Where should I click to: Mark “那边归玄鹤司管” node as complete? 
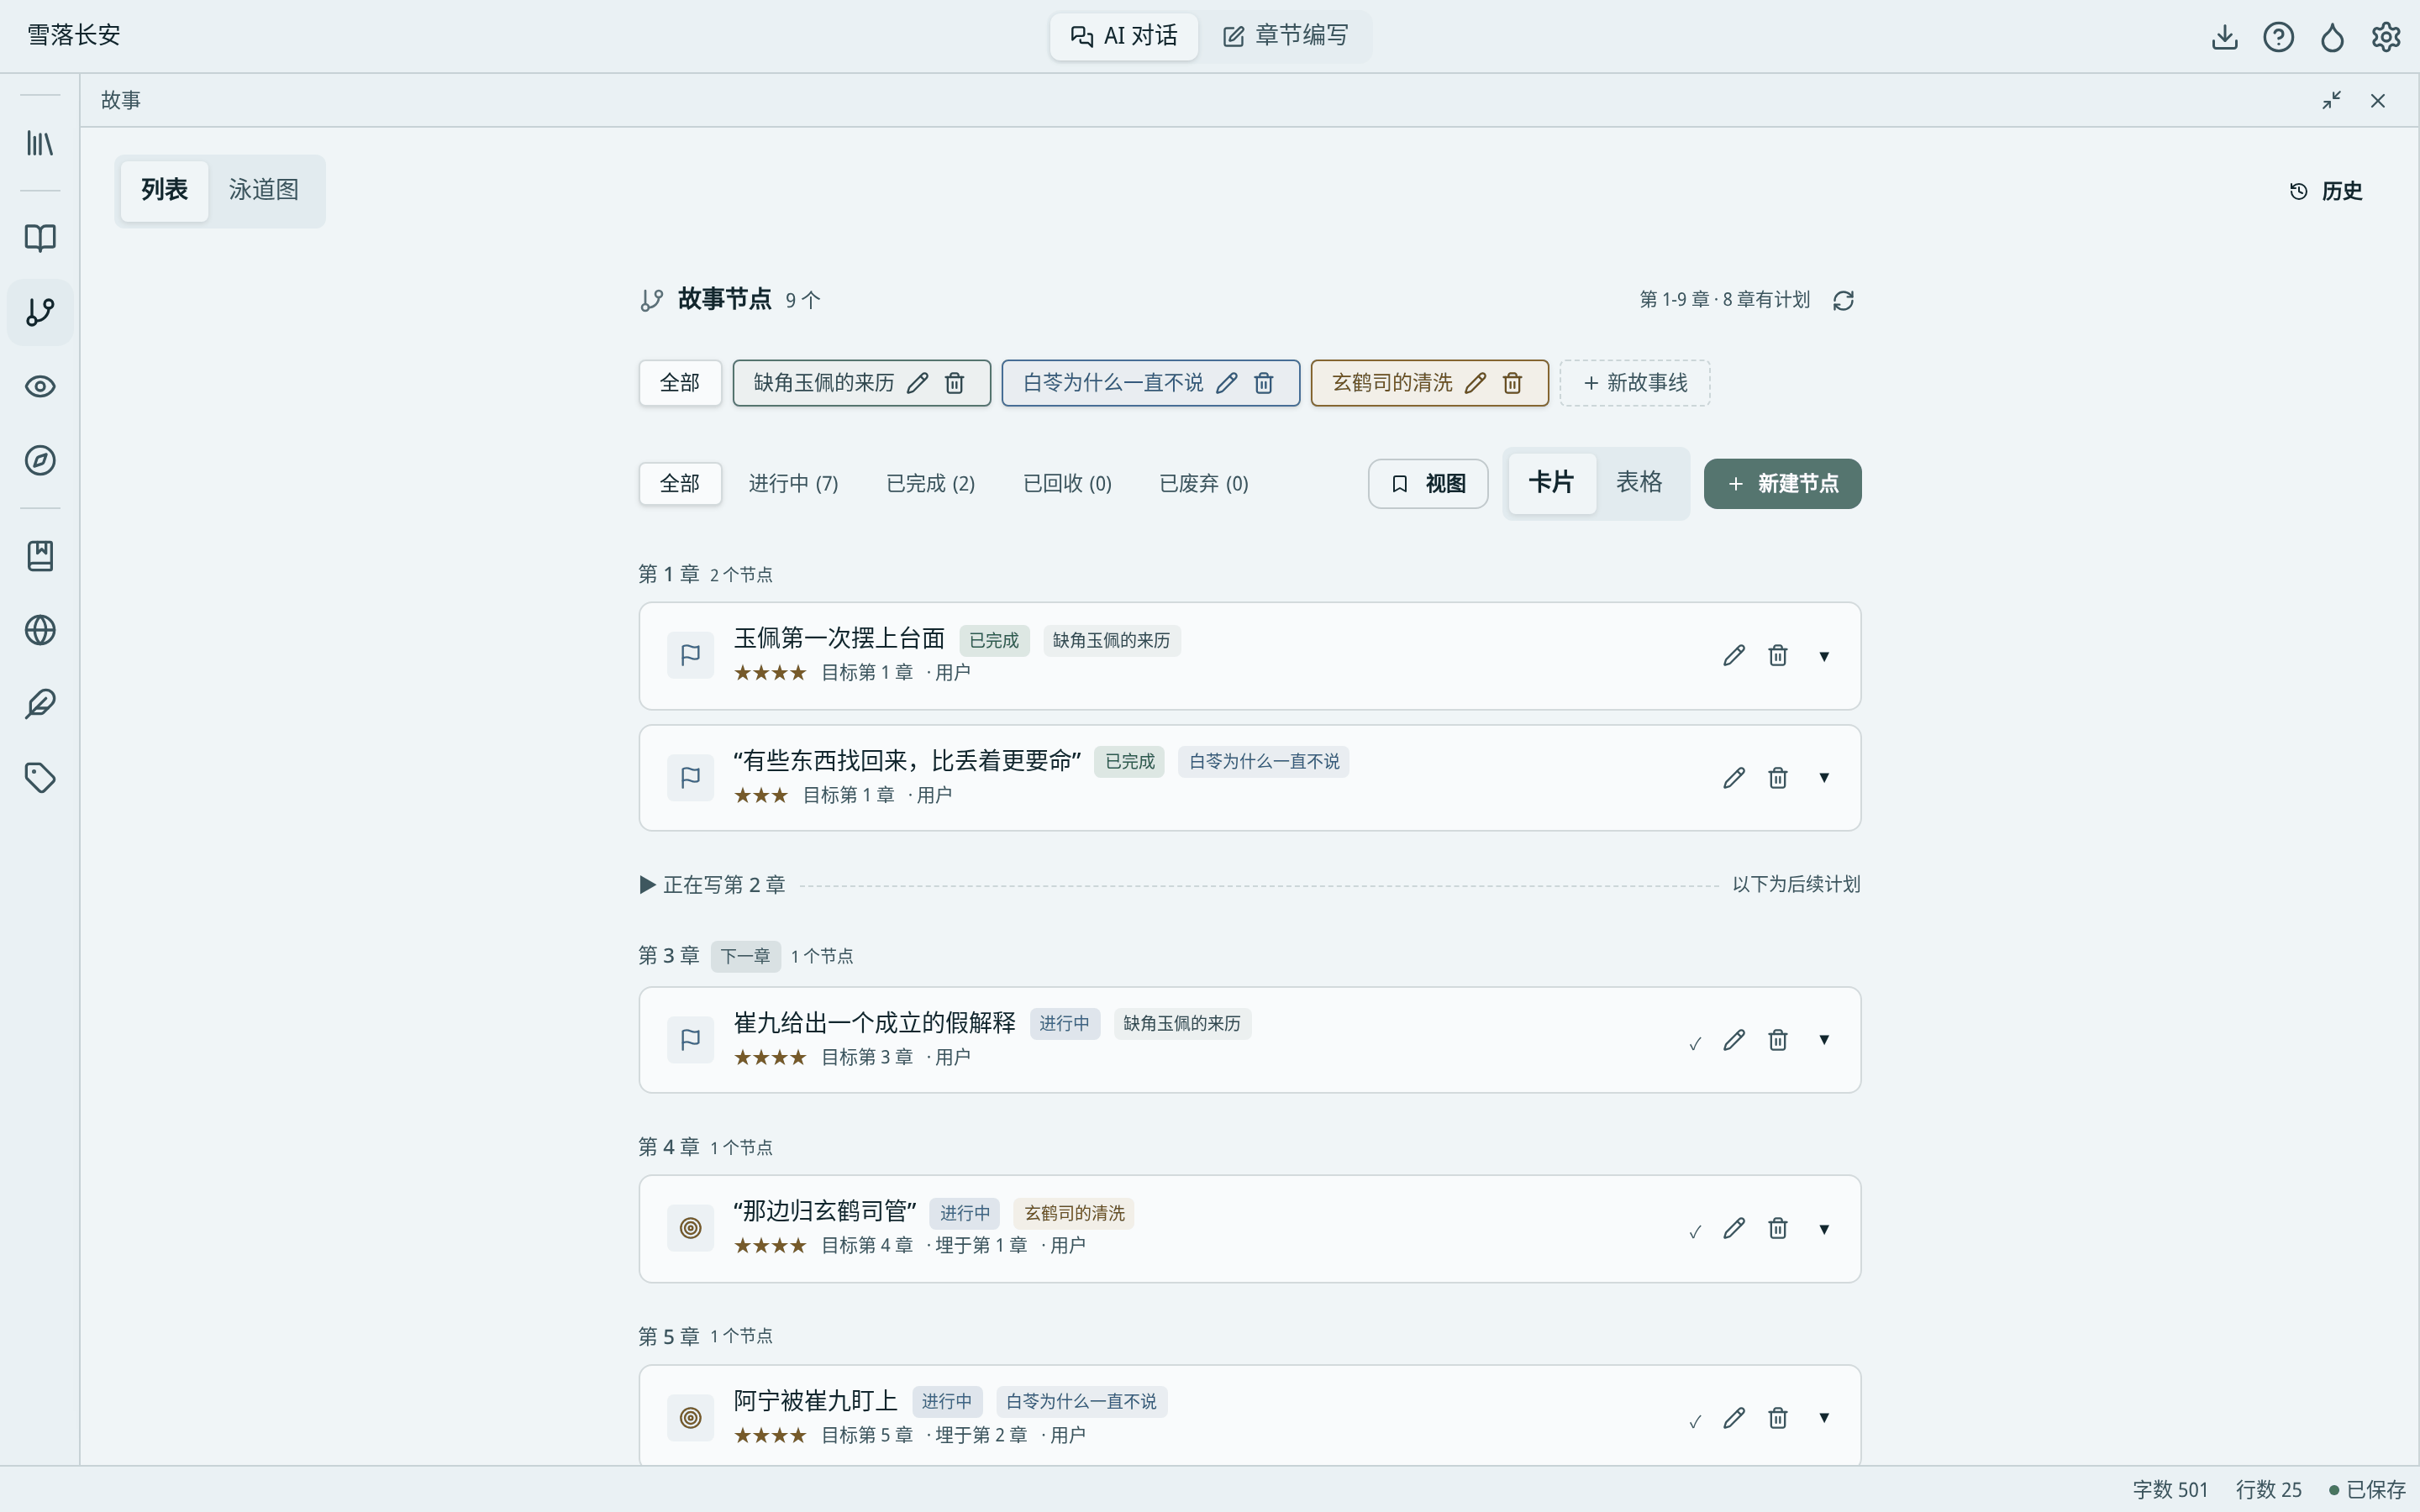pos(1695,1231)
